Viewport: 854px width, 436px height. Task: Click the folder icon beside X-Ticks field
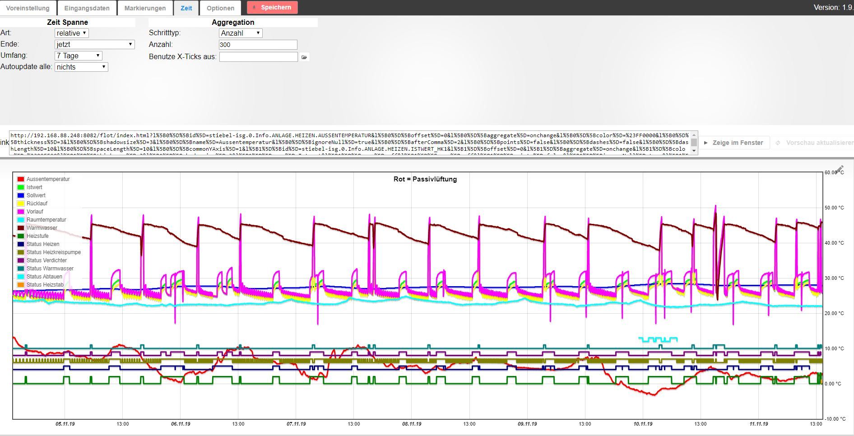click(x=304, y=57)
